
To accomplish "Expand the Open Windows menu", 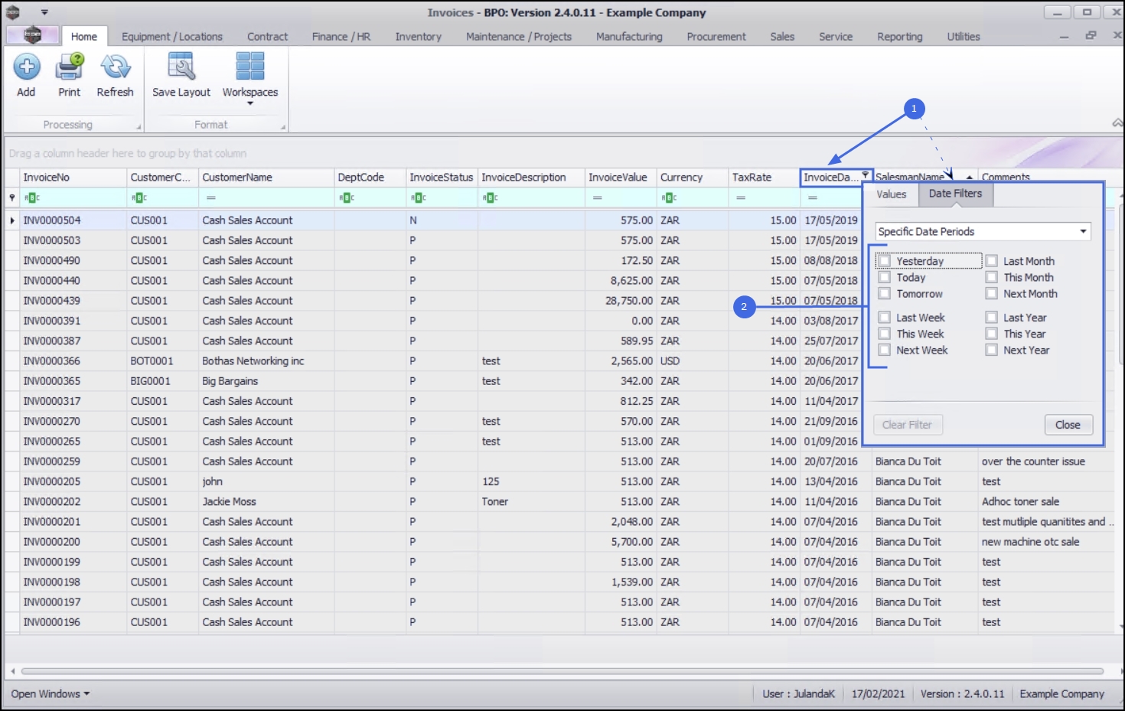I will click(x=50, y=693).
